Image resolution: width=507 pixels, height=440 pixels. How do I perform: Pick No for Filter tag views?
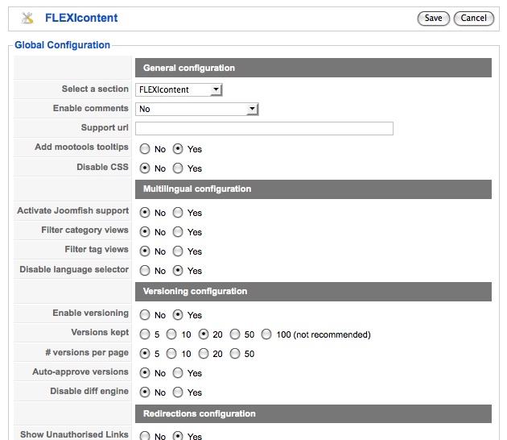click(x=145, y=251)
